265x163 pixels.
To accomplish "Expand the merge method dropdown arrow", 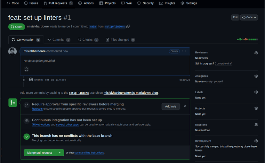I will tap(60, 153).
